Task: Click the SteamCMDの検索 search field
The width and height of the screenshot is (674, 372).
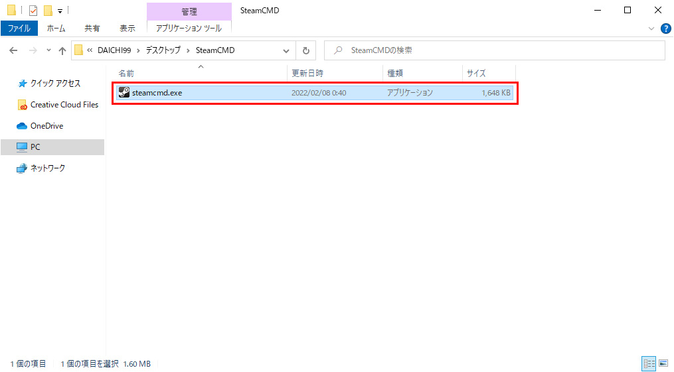Action: (x=495, y=50)
